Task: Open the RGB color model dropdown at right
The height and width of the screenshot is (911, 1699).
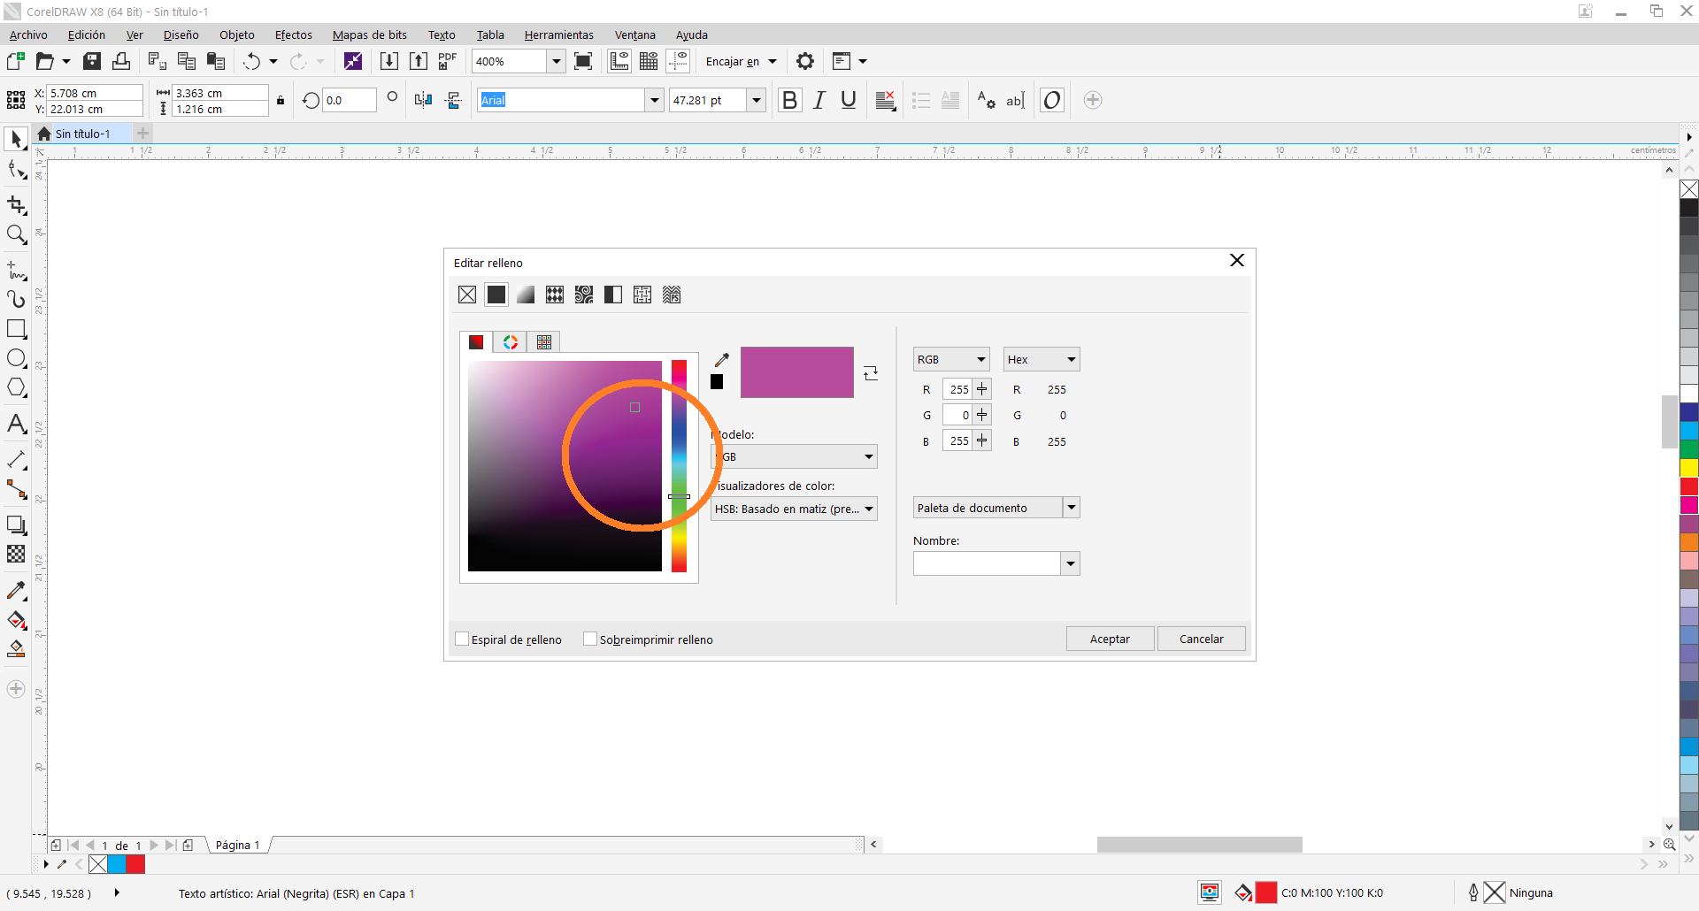Action: point(951,359)
